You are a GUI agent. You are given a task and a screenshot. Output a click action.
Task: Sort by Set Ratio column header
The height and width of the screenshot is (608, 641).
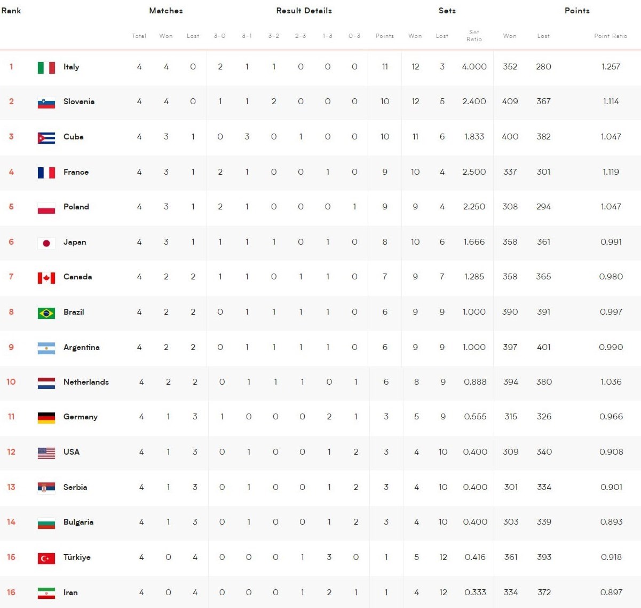pyautogui.click(x=474, y=36)
